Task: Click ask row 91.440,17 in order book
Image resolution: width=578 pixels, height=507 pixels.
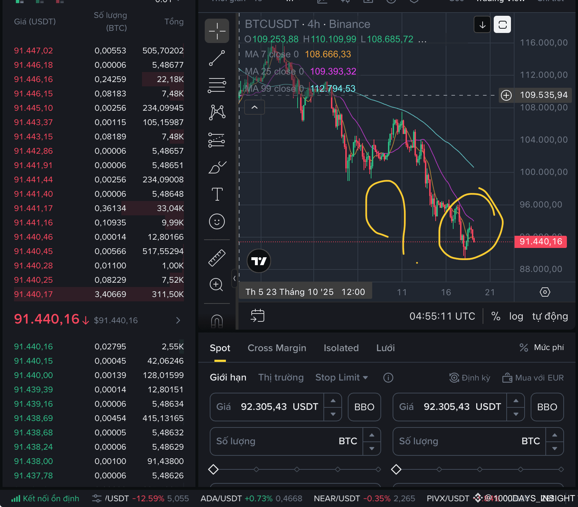Action: (99, 294)
